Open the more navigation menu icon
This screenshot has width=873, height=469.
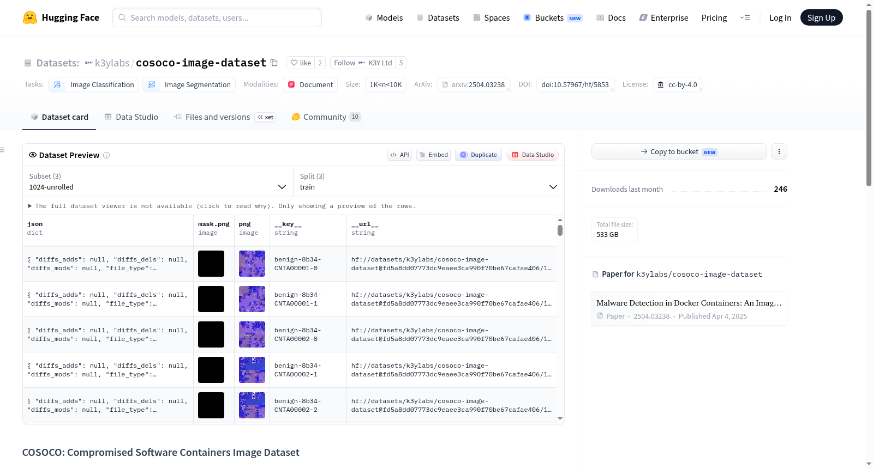point(745,17)
